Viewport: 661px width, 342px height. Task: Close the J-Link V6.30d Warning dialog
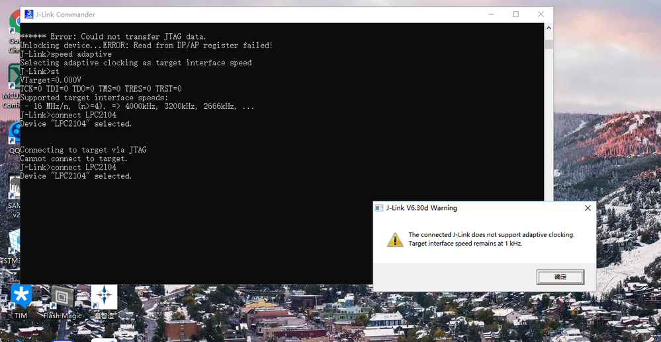(x=588, y=208)
